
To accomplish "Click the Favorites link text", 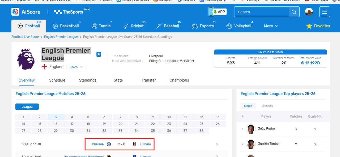I will tap(322, 26).
